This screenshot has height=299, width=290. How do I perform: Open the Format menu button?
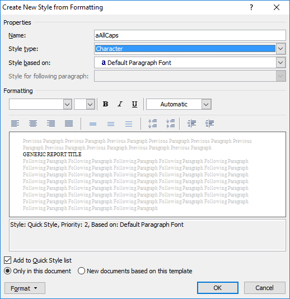coord(25,288)
